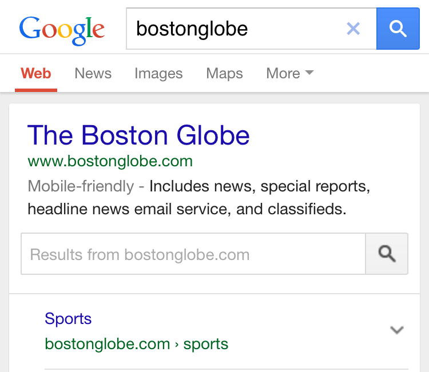Focus the main search box containing bostonglobe
Screen dimensions: 429x372
[x=235, y=29]
